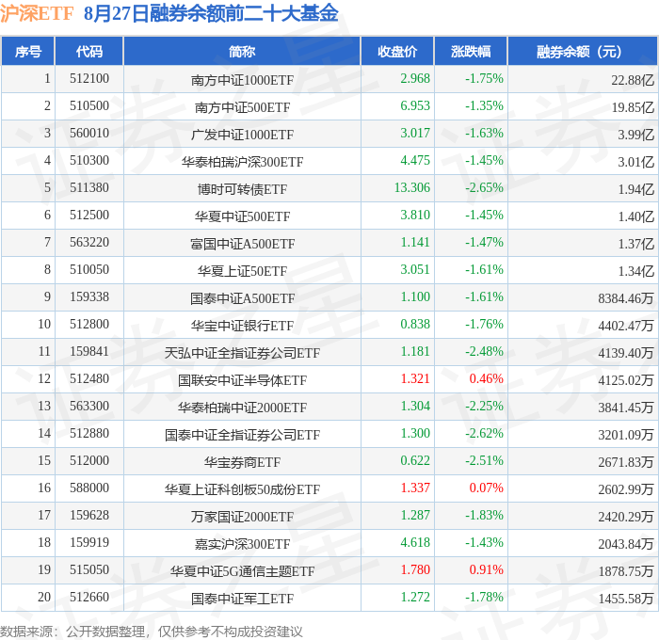
Task: Click 华泰柏瑞中证2000ETF fund name
Action: 242,408
